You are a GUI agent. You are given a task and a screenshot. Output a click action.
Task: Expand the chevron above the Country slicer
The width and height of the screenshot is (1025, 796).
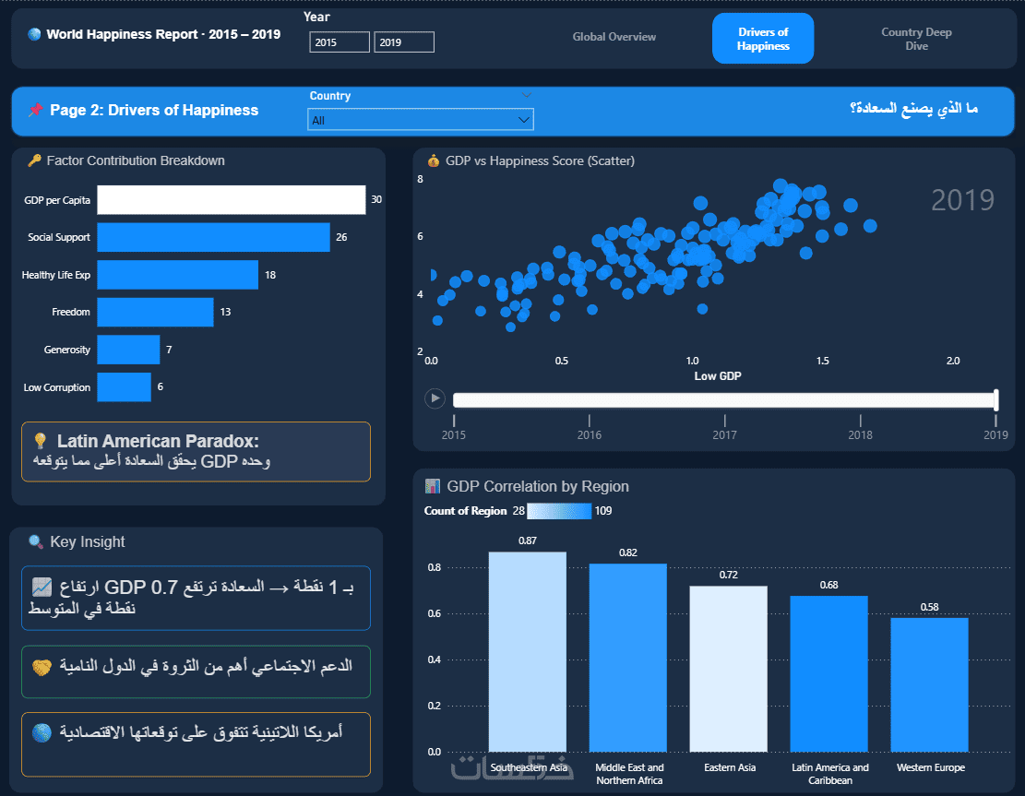click(526, 95)
